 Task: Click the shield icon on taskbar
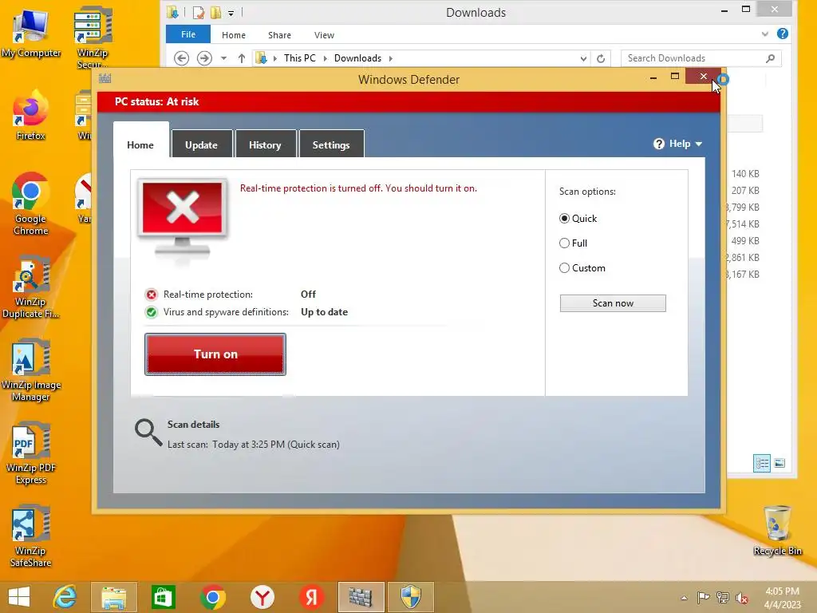point(411,597)
